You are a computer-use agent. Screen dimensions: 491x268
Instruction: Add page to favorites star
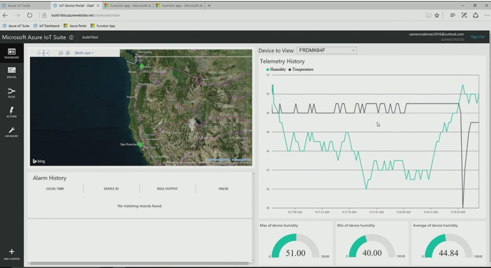coord(437,15)
